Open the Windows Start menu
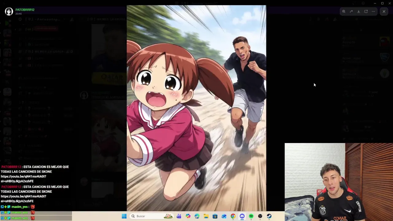 [x=124, y=216]
